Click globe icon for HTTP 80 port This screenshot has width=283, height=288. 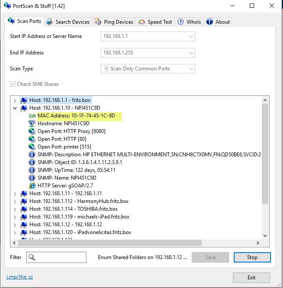click(x=32, y=139)
